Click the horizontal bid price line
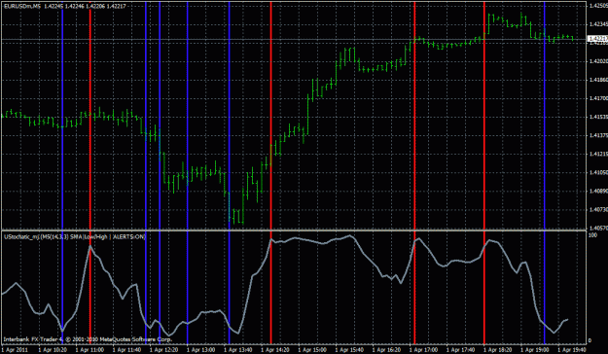The image size is (608, 354). tap(295, 39)
